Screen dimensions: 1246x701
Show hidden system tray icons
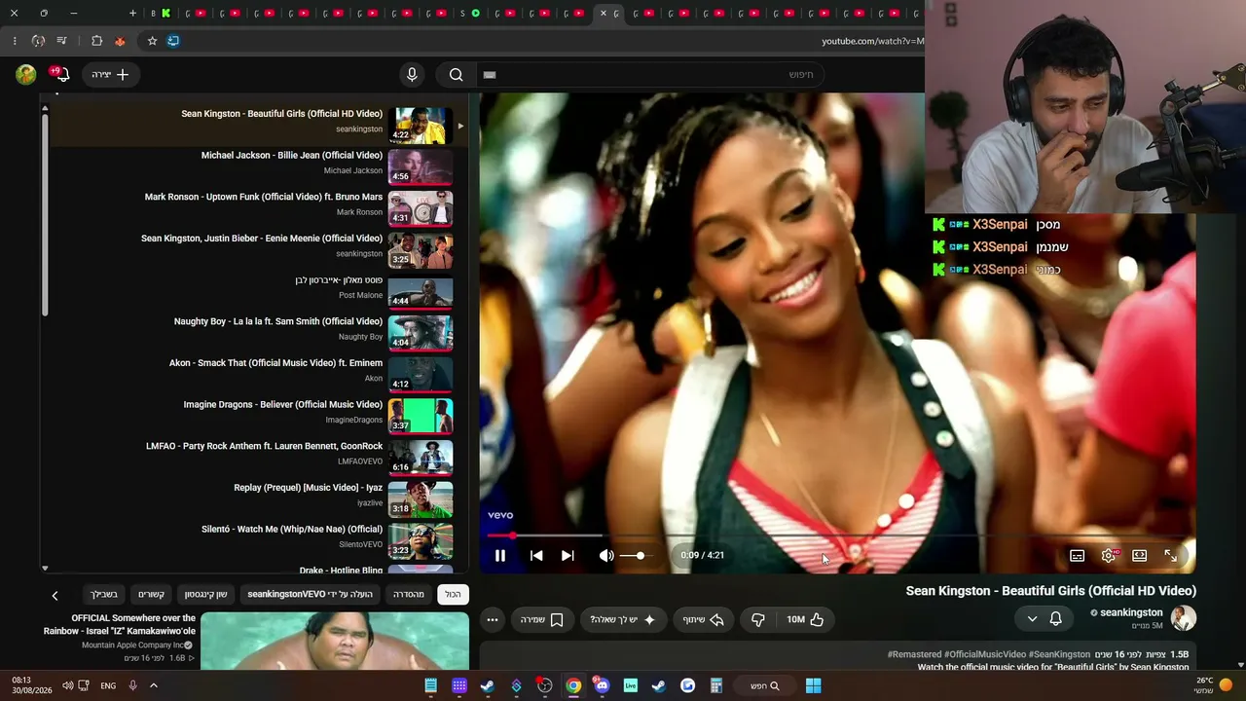pyautogui.click(x=153, y=685)
